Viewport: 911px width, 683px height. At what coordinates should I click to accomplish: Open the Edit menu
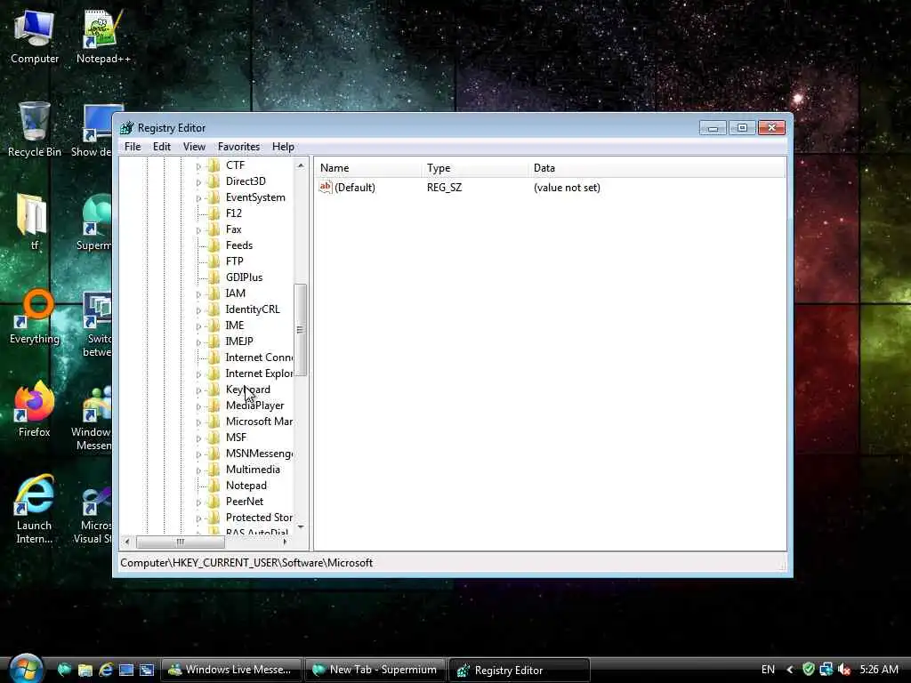click(x=162, y=147)
